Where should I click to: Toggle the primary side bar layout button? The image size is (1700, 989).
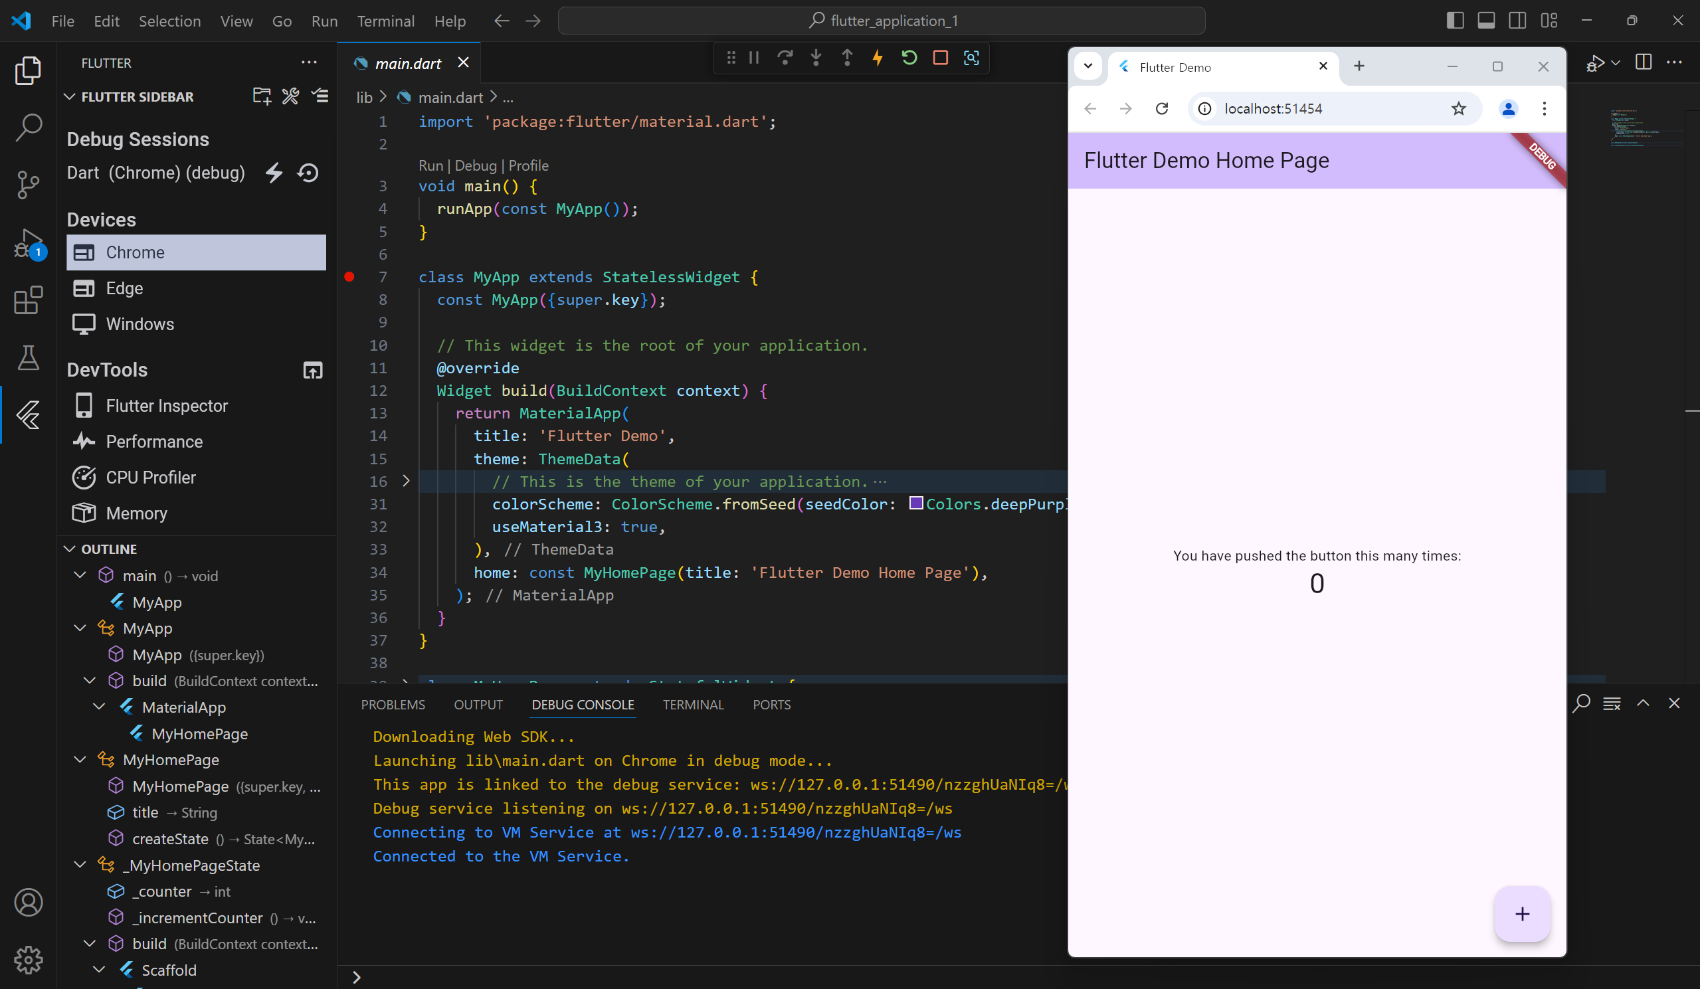(x=1454, y=20)
